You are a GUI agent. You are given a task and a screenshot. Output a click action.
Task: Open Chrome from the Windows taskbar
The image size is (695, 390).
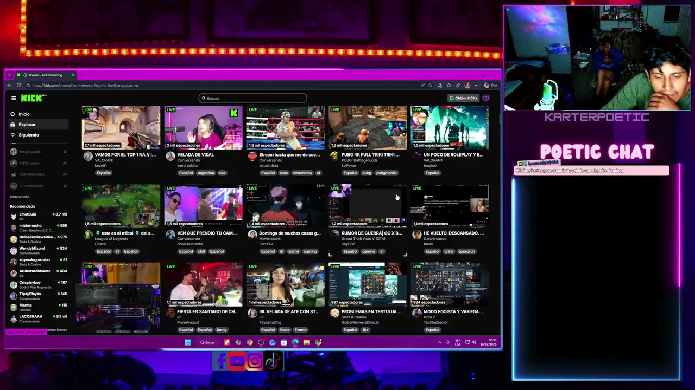click(250, 342)
